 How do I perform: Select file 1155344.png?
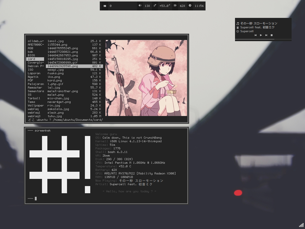click(57, 45)
